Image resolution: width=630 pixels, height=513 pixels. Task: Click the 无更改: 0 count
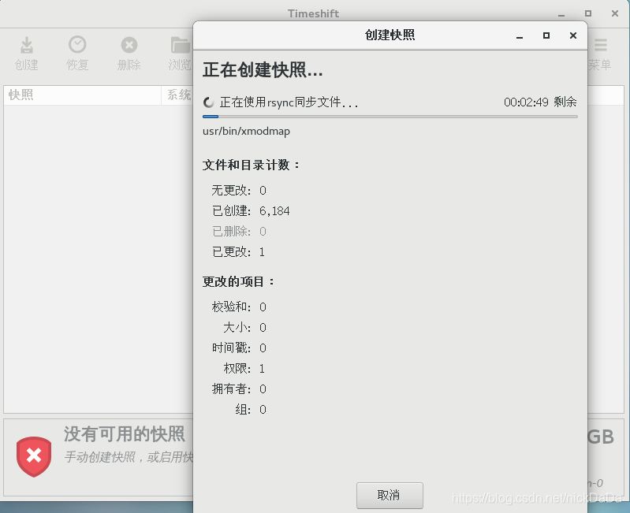pyautogui.click(x=239, y=190)
